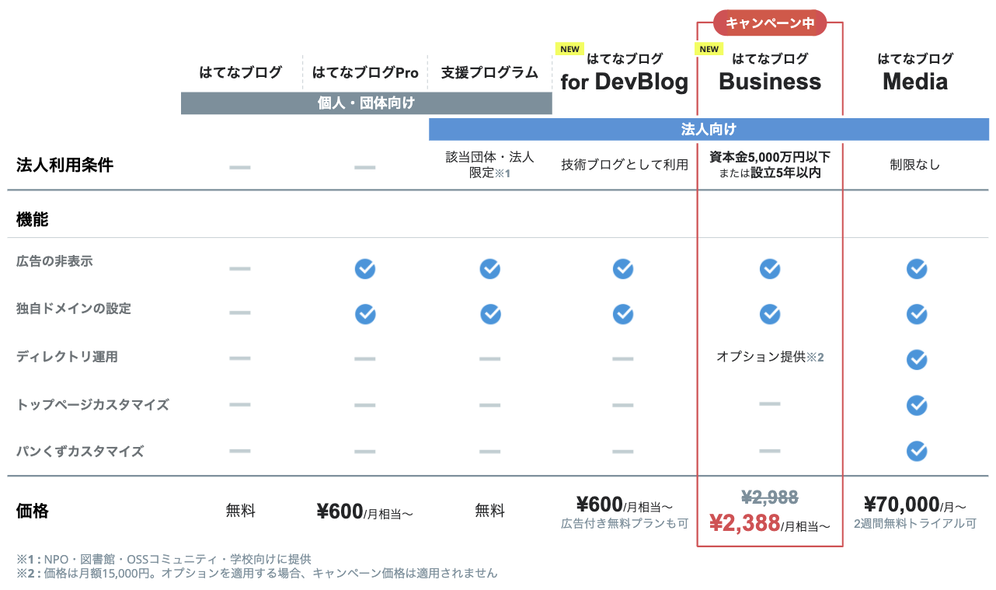This screenshot has height=590, width=996.
Task: Click 広告付き無料プランも可 note
Action: [x=625, y=524]
